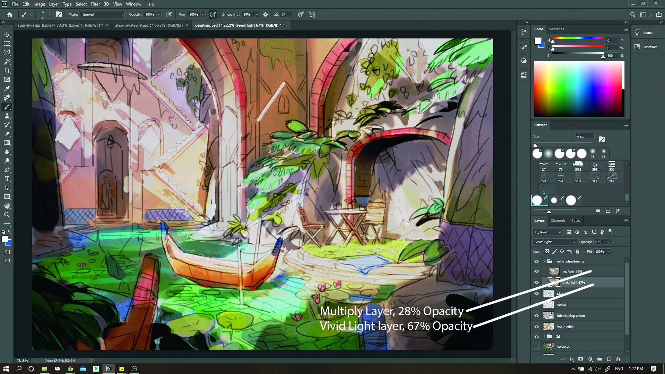Open the brush preset picker arrow
Image resolution: width=665 pixels, height=374 pixels.
50,15
